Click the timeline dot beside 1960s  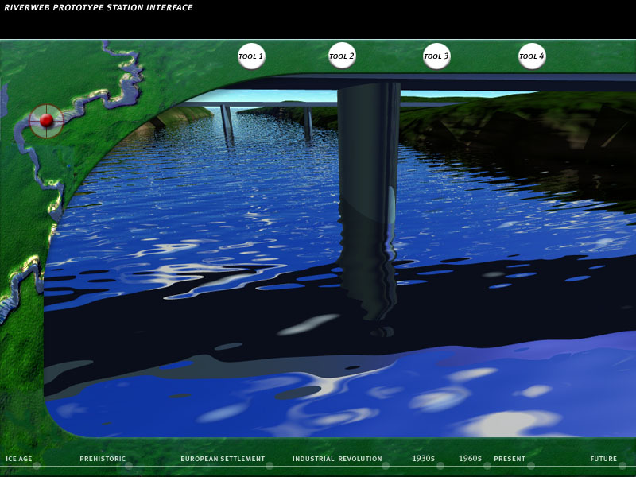click(x=487, y=466)
